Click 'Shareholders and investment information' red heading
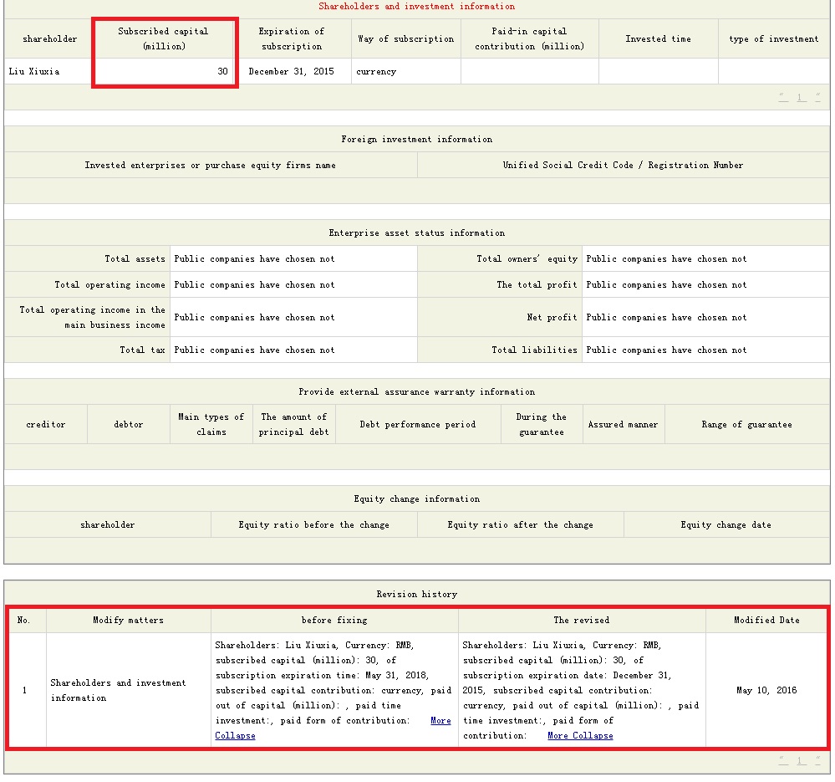Viewport: 835px width, 782px height. click(x=416, y=7)
